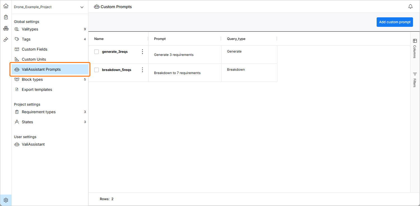Viewport: 420px width, 206px height.
Task: Open ValiAssistant under User settings
Action: pos(33,144)
